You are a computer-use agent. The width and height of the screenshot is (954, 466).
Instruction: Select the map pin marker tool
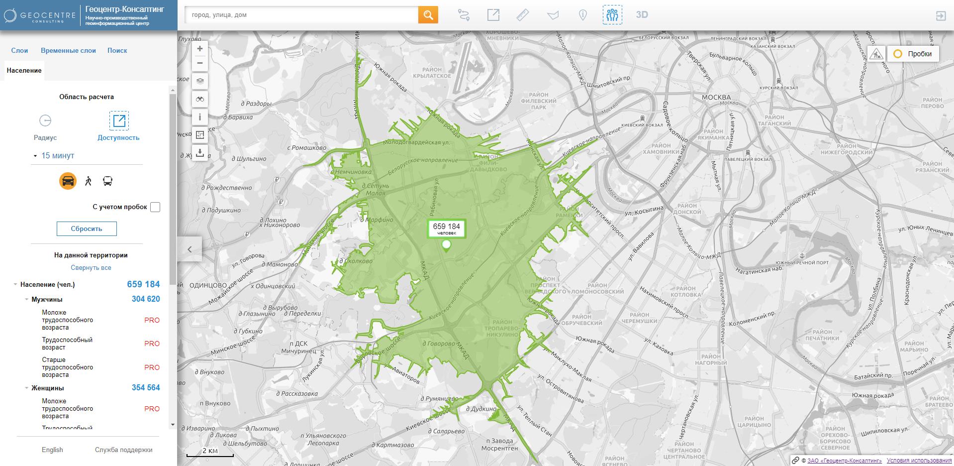click(583, 15)
